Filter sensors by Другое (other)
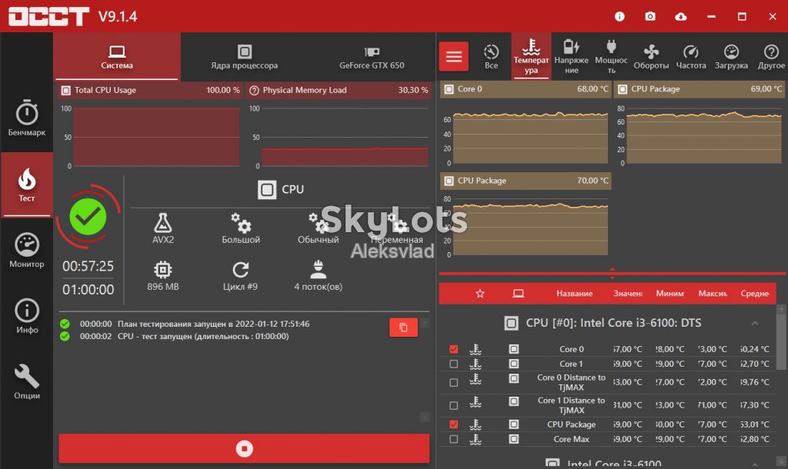Screen dimensions: 788x469 pyautogui.click(x=771, y=56)
